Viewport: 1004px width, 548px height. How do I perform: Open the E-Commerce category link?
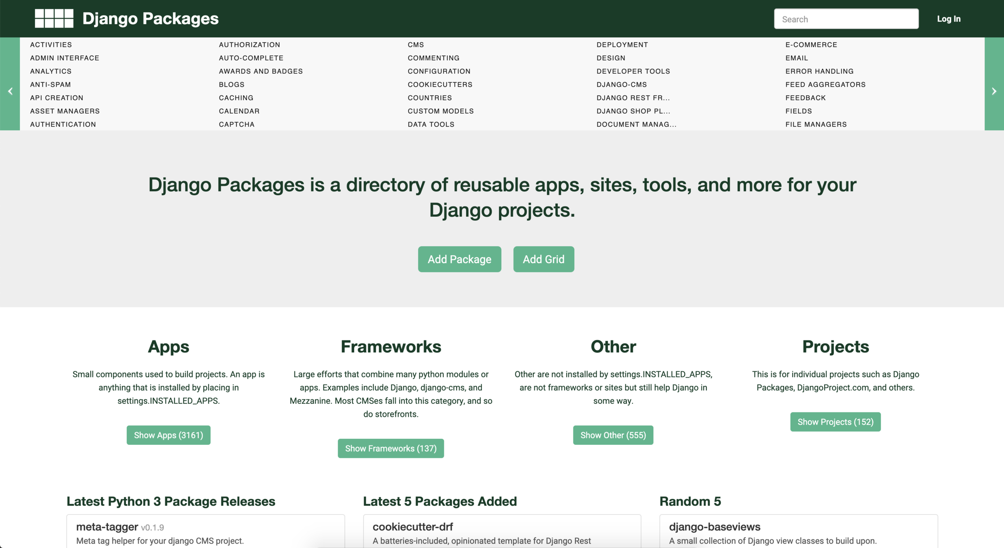(x=811, y=45)
